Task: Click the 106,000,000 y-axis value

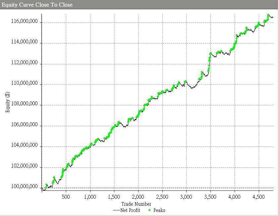Action: (x=25, y=125)
